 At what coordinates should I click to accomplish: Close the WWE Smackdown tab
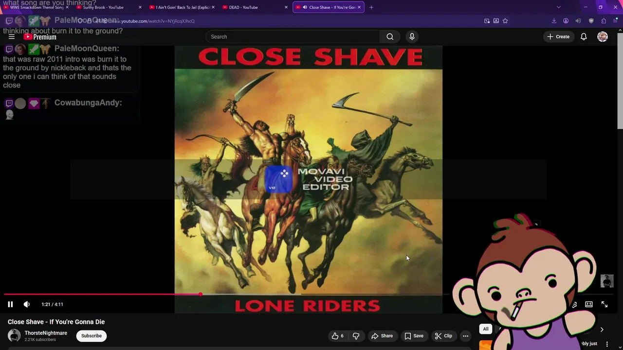click(67, 7)
